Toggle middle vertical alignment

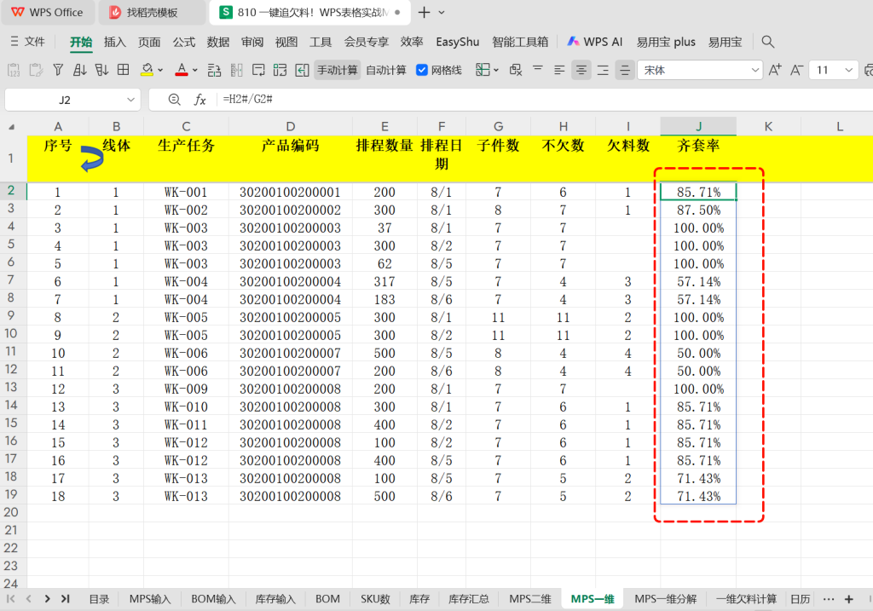tap(625, 70)
